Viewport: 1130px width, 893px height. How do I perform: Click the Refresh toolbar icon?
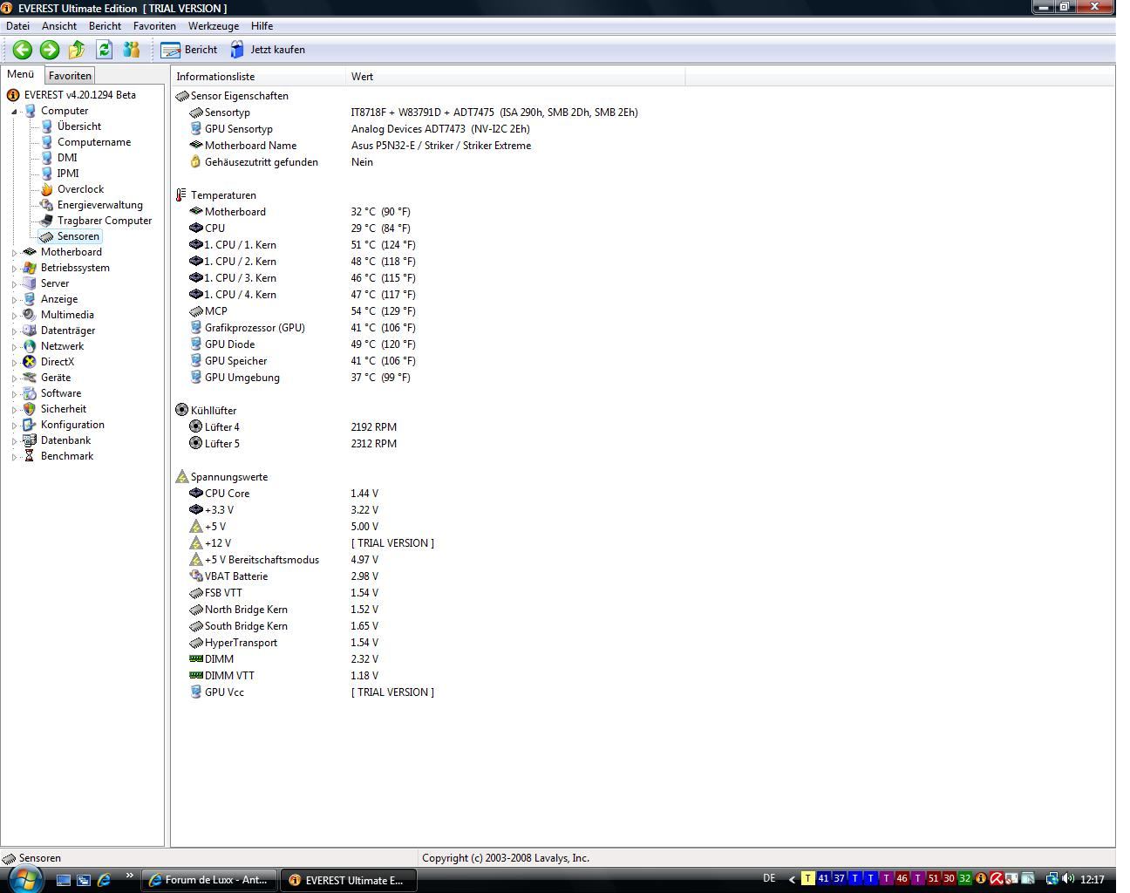(x=105, y=50)
